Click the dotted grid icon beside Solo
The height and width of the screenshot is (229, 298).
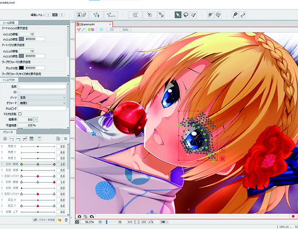pos(112,29)
